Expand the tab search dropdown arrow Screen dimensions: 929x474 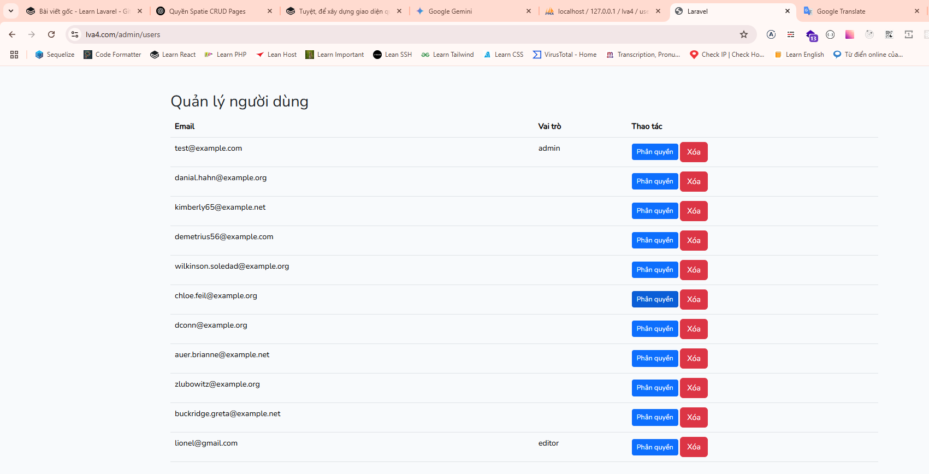11,11
